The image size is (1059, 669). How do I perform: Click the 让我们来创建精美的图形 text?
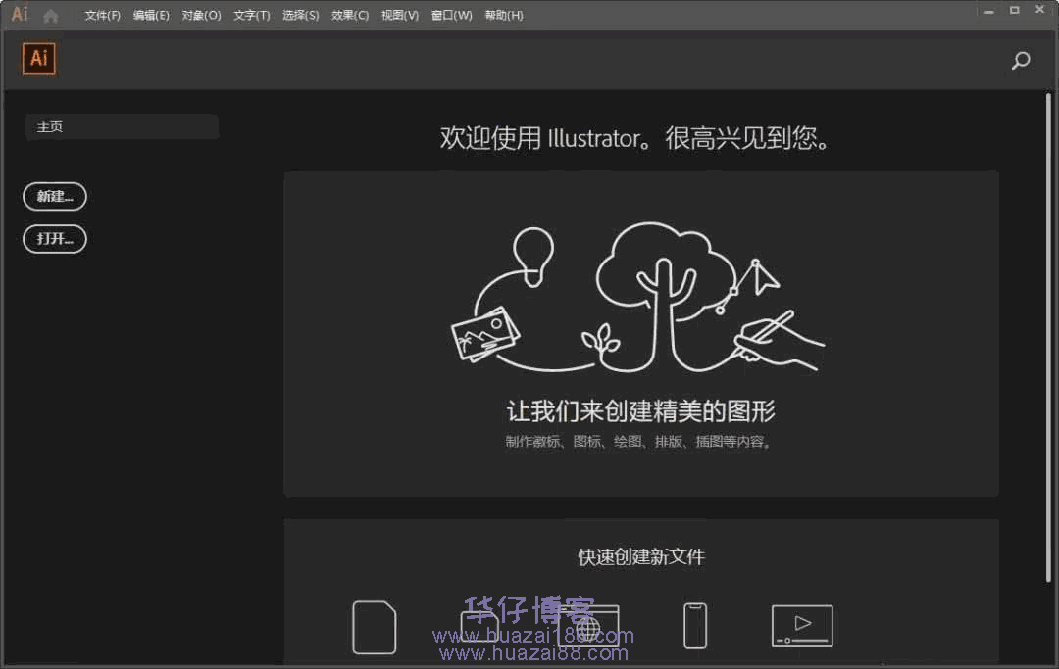pyautogui.click(x=641, y=410)
